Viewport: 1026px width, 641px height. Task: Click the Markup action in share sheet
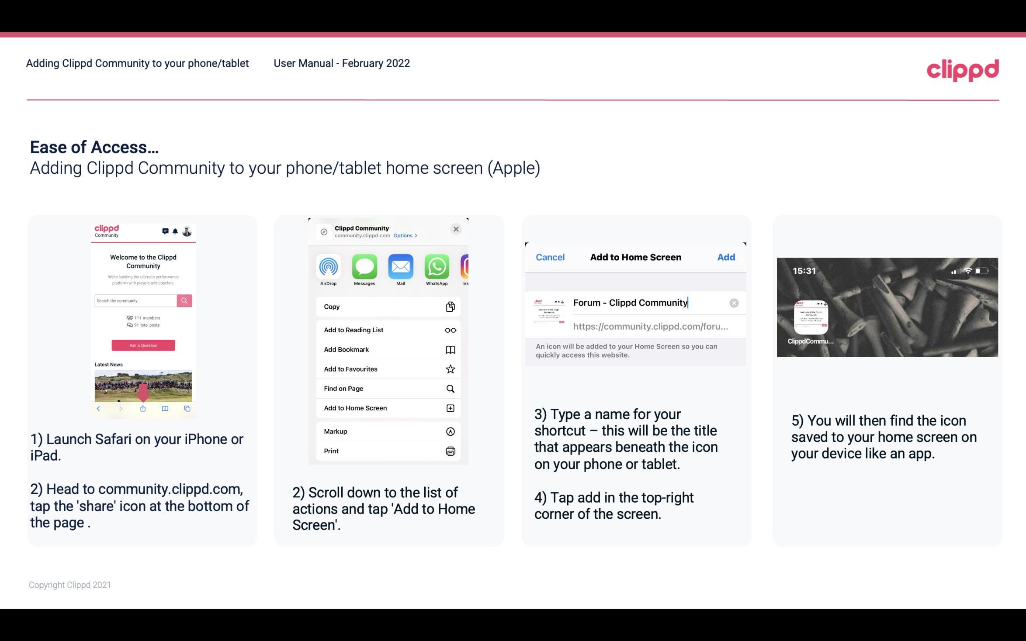pos(388,431)
